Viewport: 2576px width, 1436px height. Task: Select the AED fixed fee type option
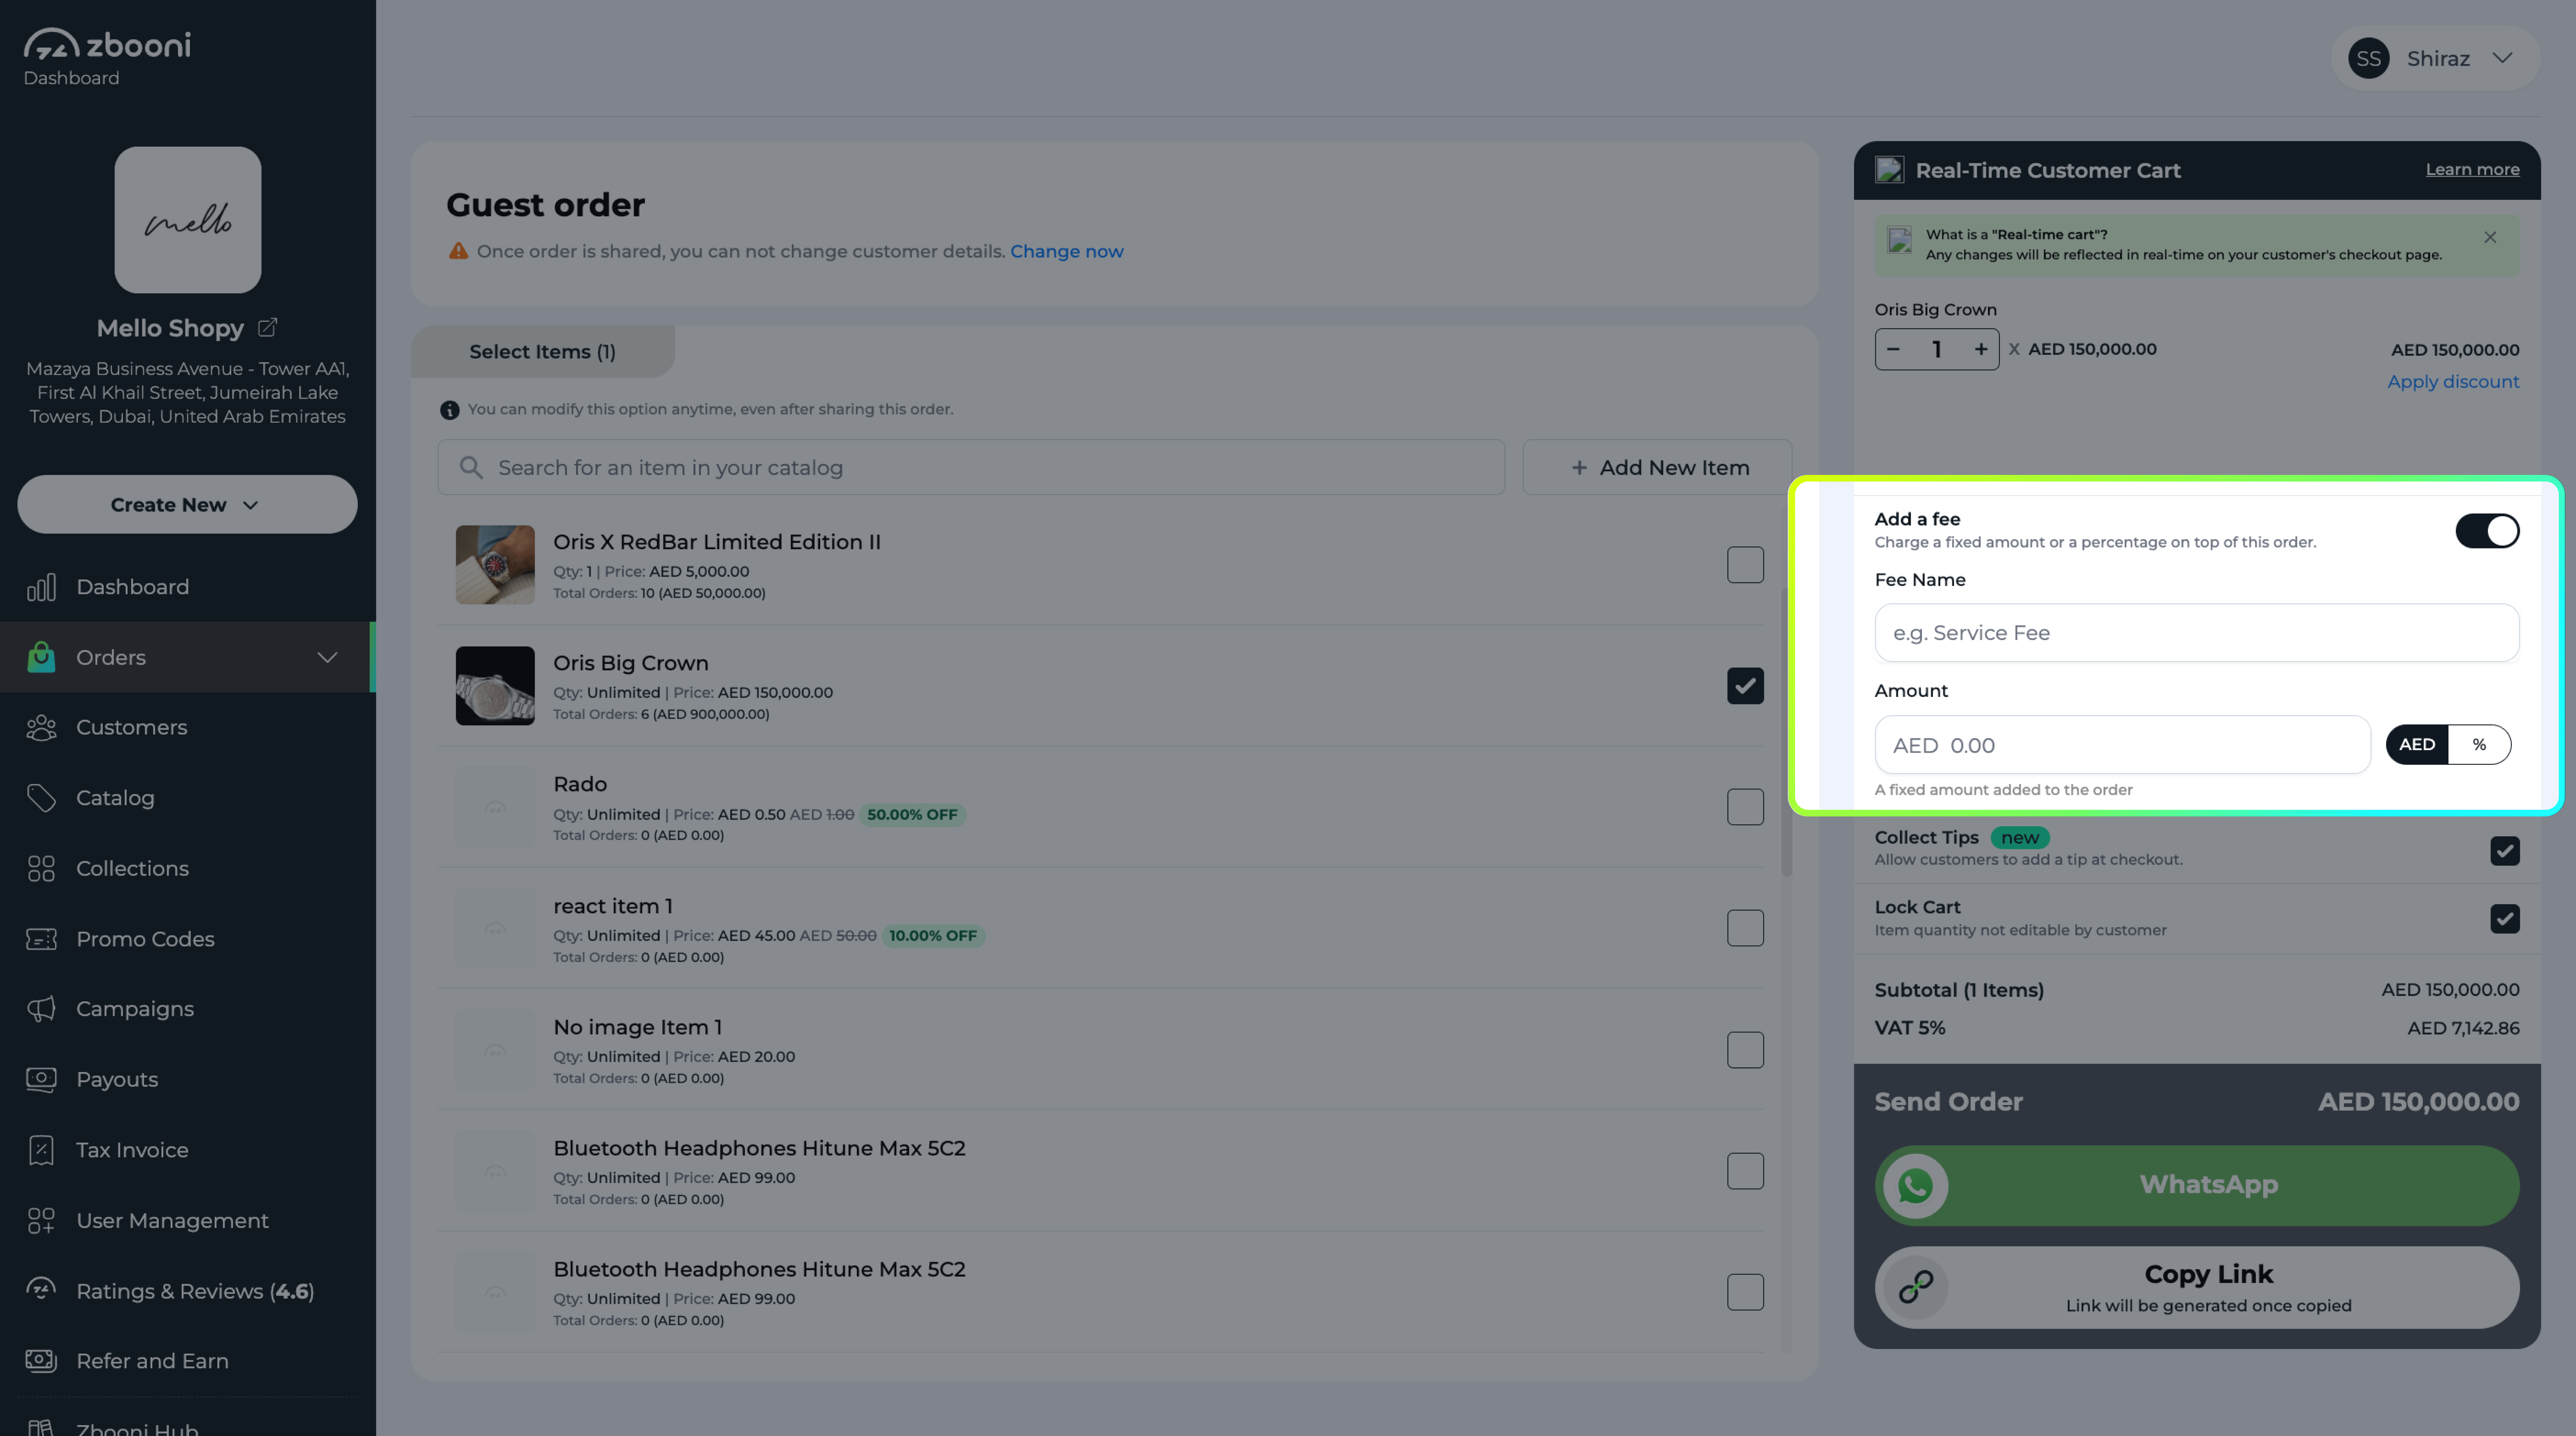[2417, 745]
